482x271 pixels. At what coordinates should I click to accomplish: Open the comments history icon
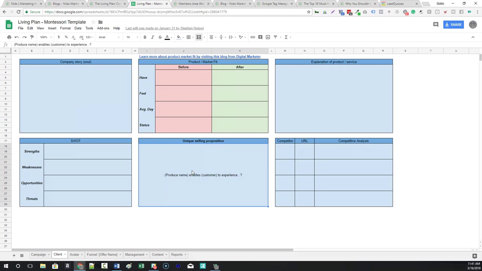[436, 24]
